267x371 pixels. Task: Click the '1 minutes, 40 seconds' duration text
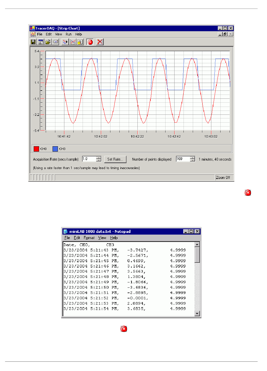tap(215, 159)
